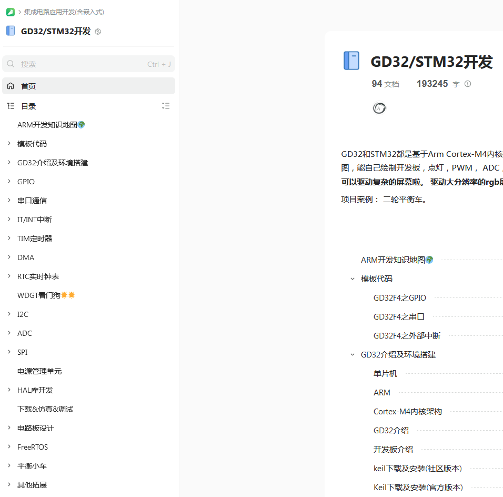The width and height of the screenshot is (503, 497).
Task: Expand the GPIO sidebar chevron
Action: [9, 181]
